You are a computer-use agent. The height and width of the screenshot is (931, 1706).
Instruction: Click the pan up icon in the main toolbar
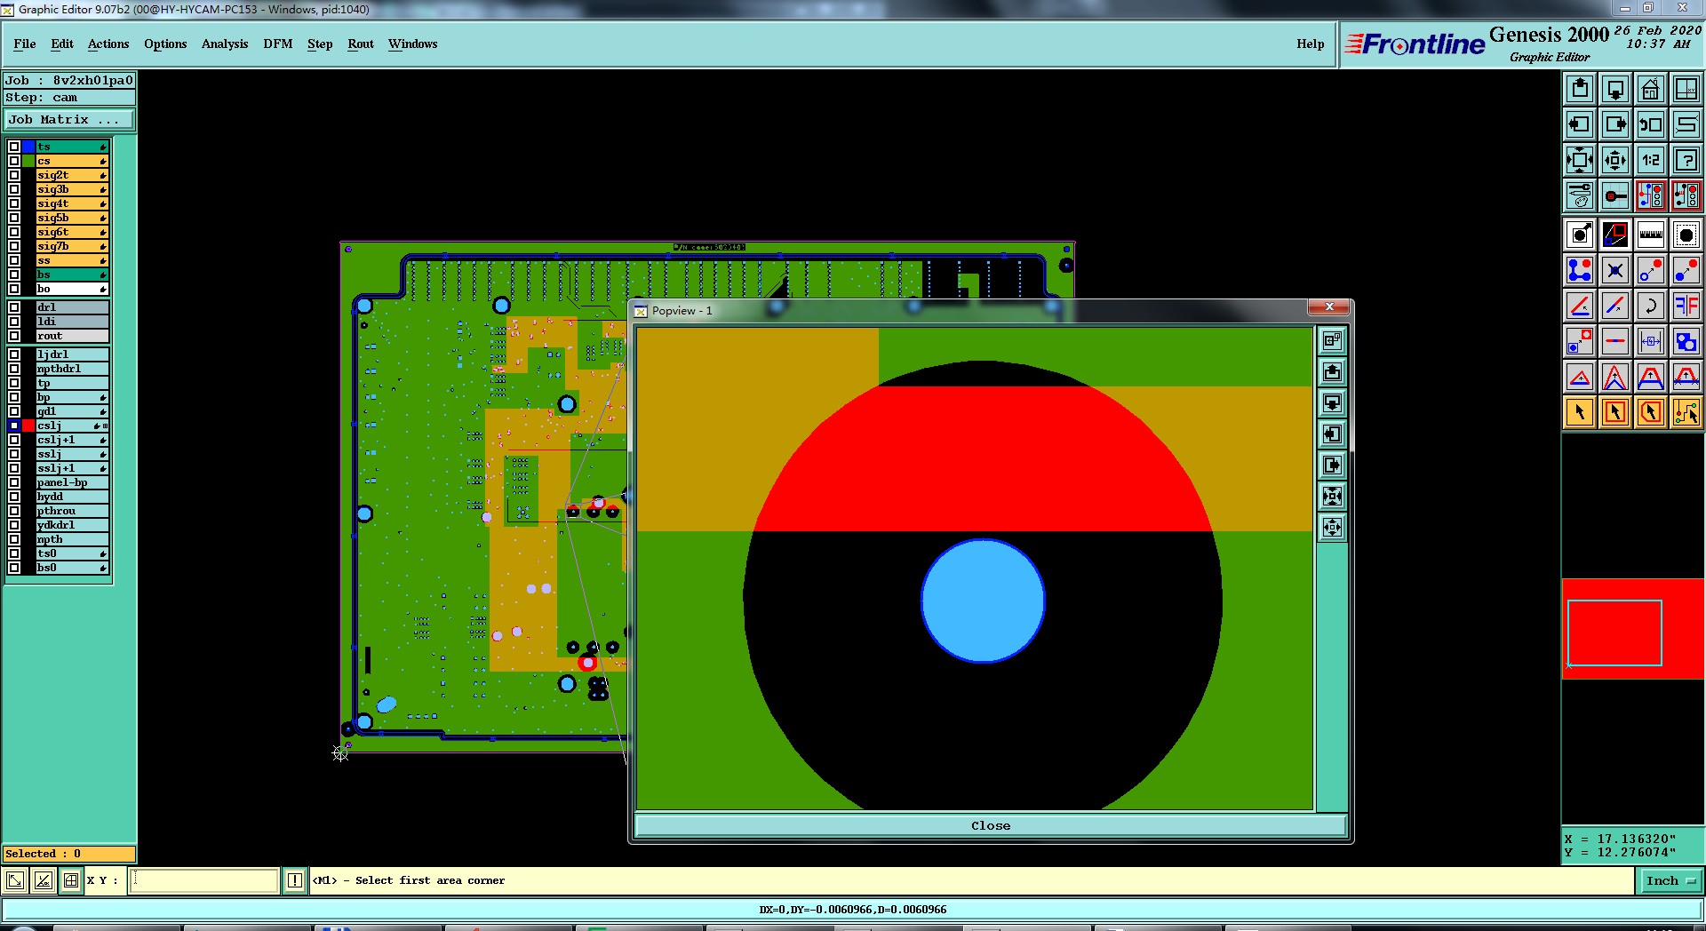1580,89
